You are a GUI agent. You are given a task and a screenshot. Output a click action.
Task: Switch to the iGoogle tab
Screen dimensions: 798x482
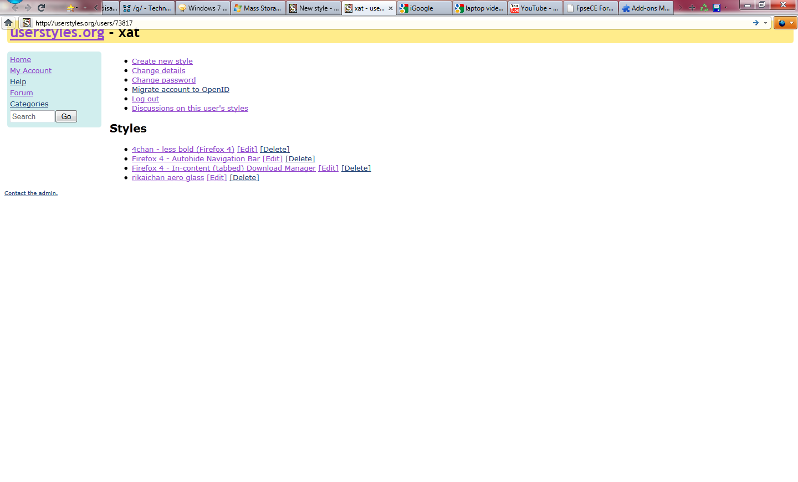click(424, 8)
